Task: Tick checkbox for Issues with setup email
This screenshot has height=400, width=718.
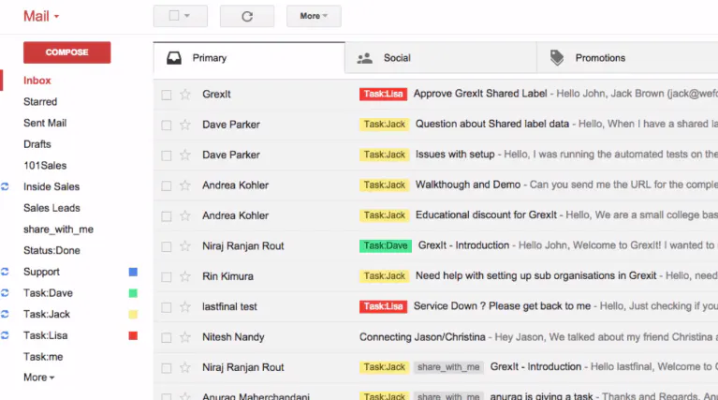Action: point(167,156)
